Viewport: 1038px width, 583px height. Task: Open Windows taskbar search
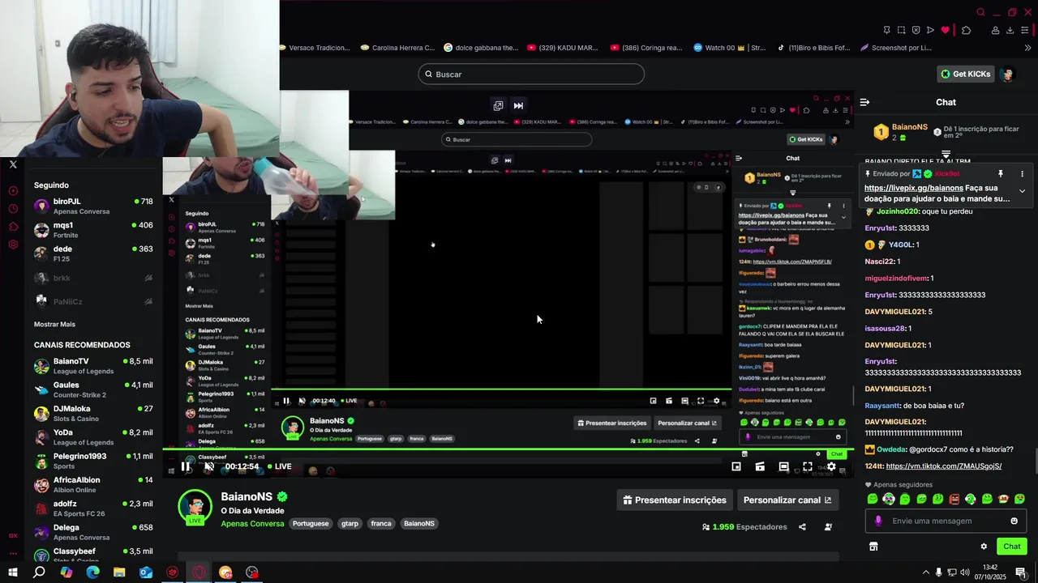click(x=39, y=572)
